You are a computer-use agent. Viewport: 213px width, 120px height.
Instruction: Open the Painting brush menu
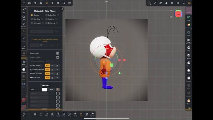pyautogui.click(x=160, y=3)
